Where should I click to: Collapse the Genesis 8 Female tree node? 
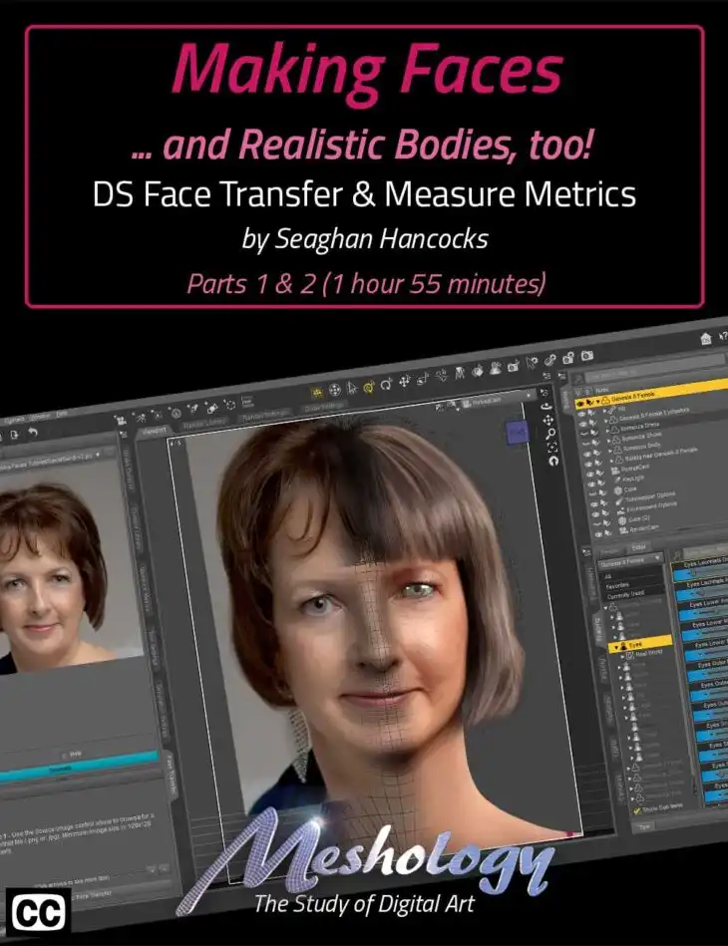(598, 402)
